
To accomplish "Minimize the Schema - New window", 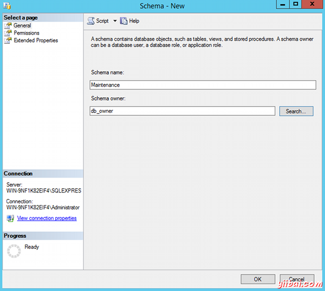I will point(283,4).
